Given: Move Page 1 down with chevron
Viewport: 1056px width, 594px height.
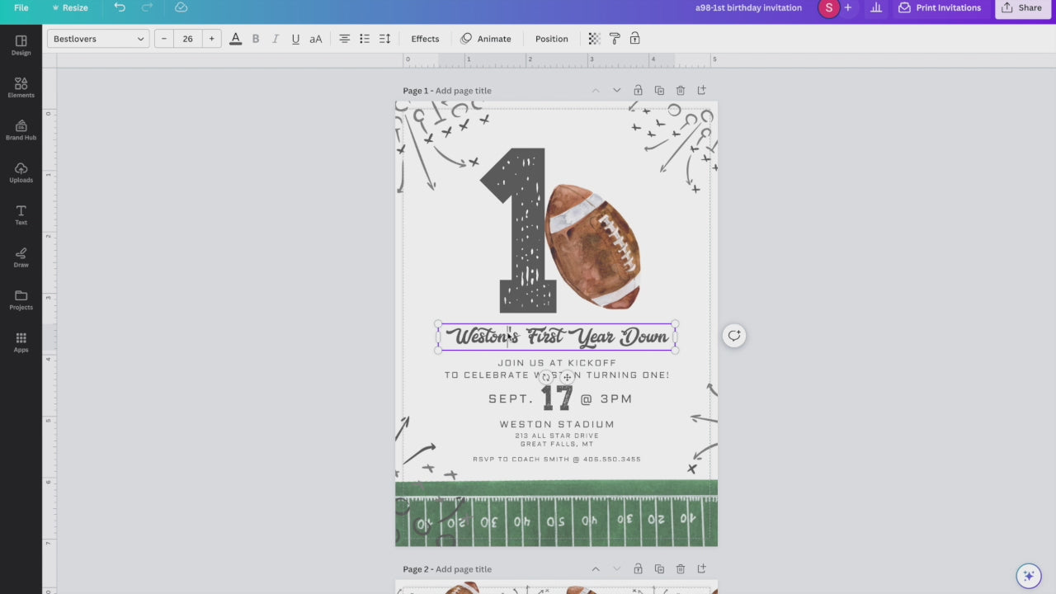Looking at the screenshot, I should pos(616,91).
